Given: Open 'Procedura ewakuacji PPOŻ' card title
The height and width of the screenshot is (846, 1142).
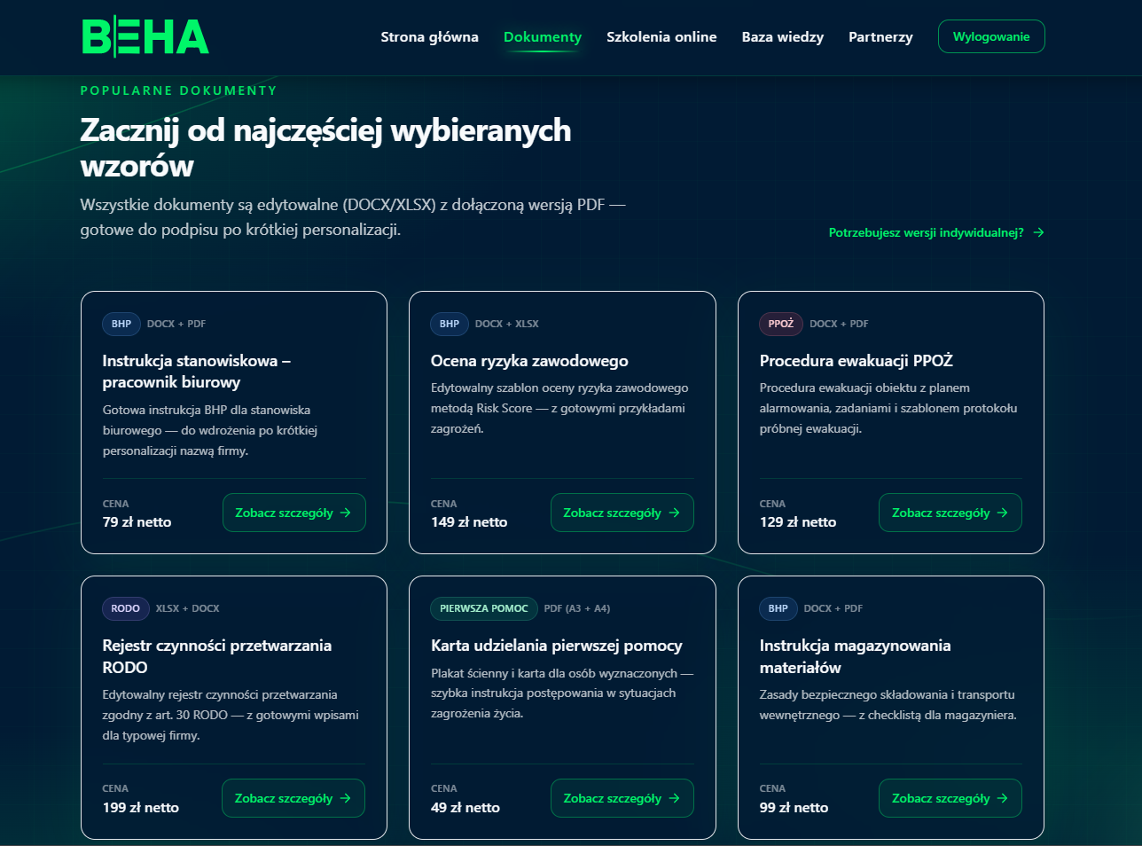Looking at the screenshot, I should point(856,361).
